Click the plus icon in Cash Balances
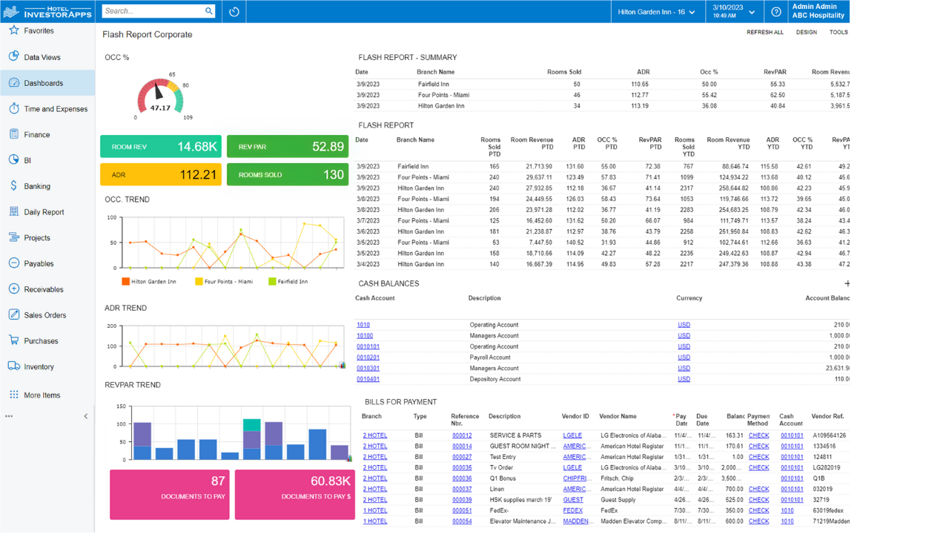This screenshot has width=949, height=534. tap(847, 283)
